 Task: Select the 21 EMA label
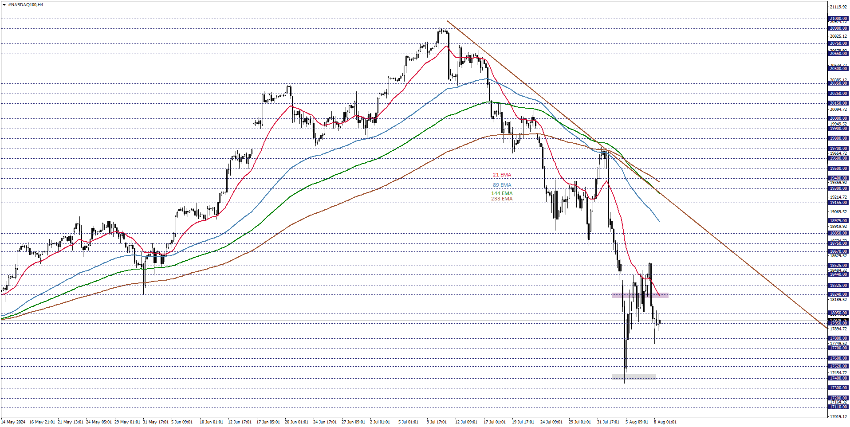(502, 175)
